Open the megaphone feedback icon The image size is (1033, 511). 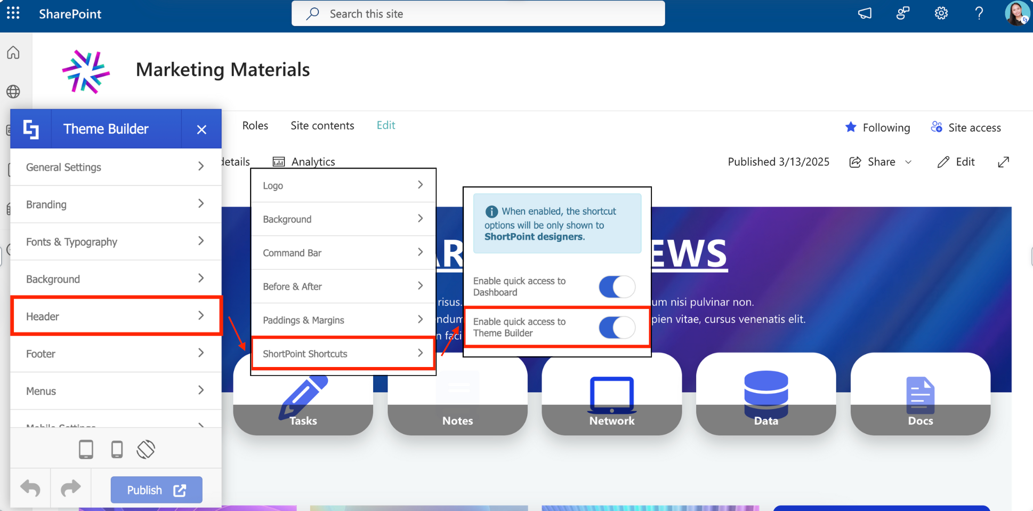pyautogui.click(x=865, y=13)
